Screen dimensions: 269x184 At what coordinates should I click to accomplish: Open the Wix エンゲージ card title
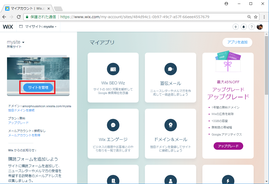tap(113, 140)
